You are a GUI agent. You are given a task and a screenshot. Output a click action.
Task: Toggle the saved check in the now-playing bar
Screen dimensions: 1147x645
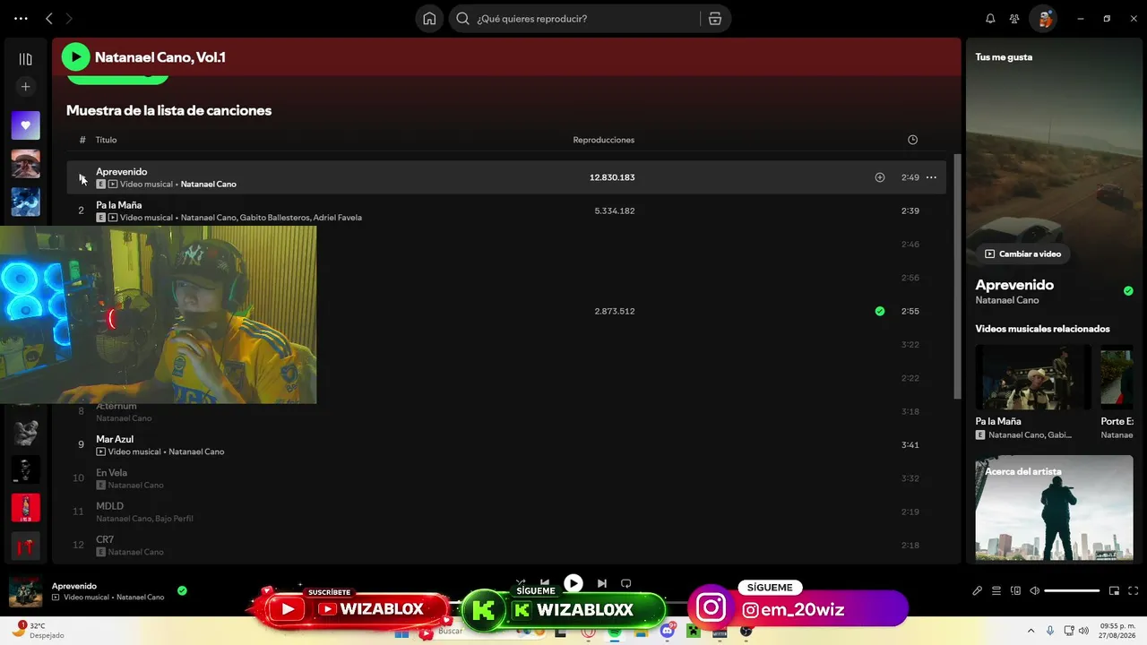(x=182, y=590)
